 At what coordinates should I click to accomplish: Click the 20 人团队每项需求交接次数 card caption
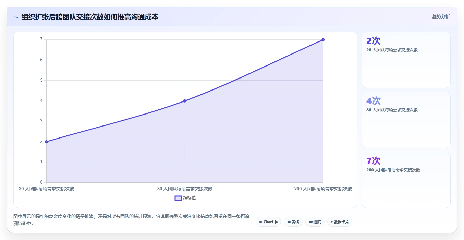pos(392,50)
